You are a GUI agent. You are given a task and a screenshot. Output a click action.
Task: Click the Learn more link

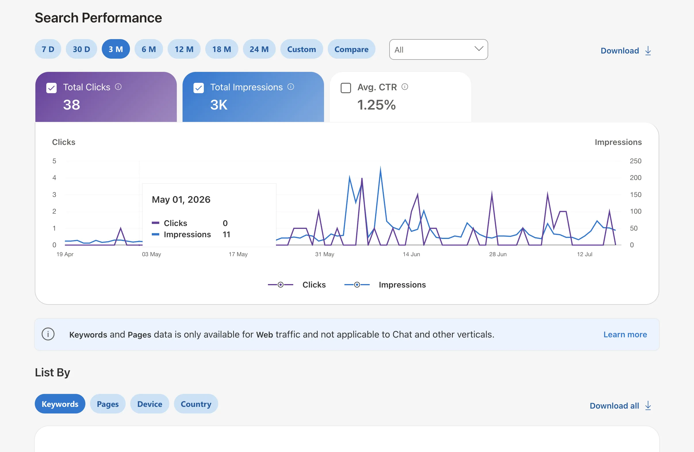pos(625,334)
